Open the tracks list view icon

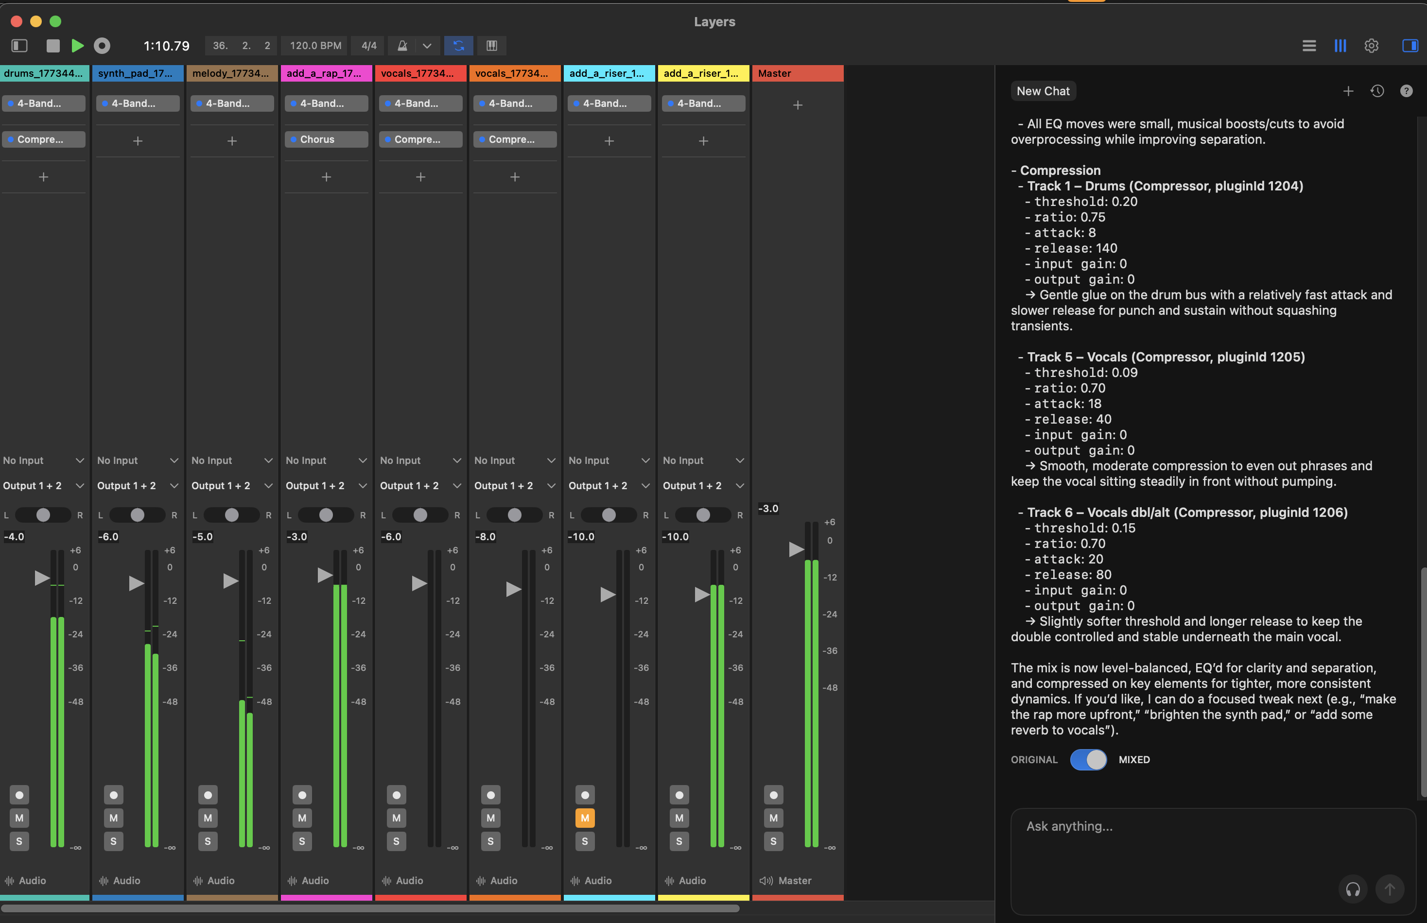pyautogui.click(x=1309, y=46)
